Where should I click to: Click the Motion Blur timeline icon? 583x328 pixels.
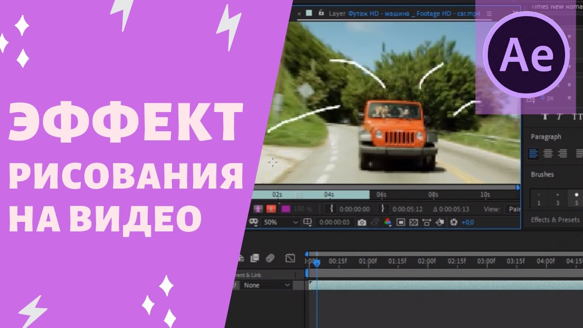270,258
